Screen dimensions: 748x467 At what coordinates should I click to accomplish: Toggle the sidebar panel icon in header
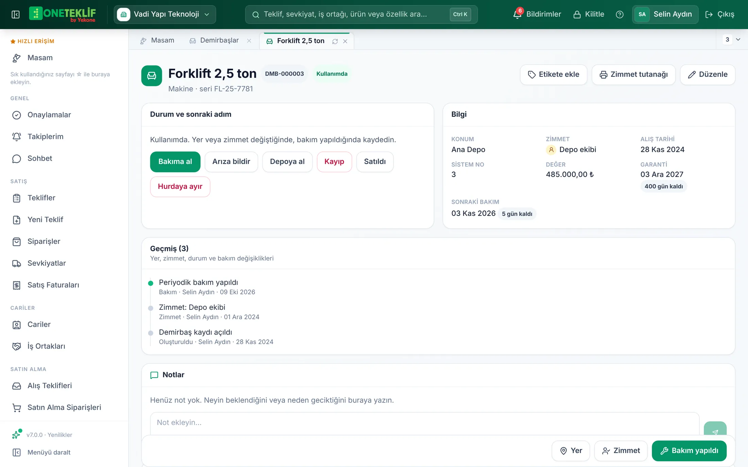click(16, 14)
